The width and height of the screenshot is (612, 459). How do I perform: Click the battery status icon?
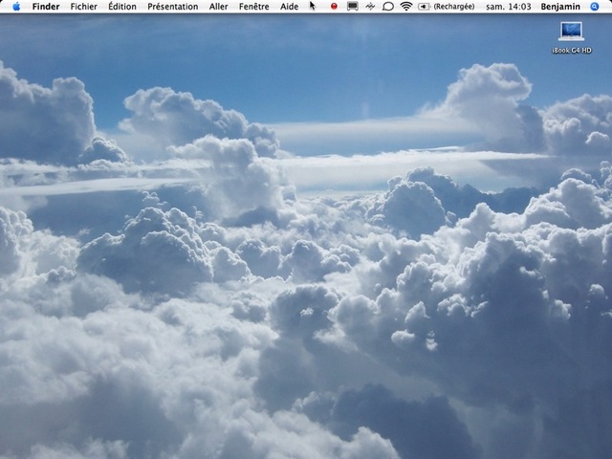[424, 7]
